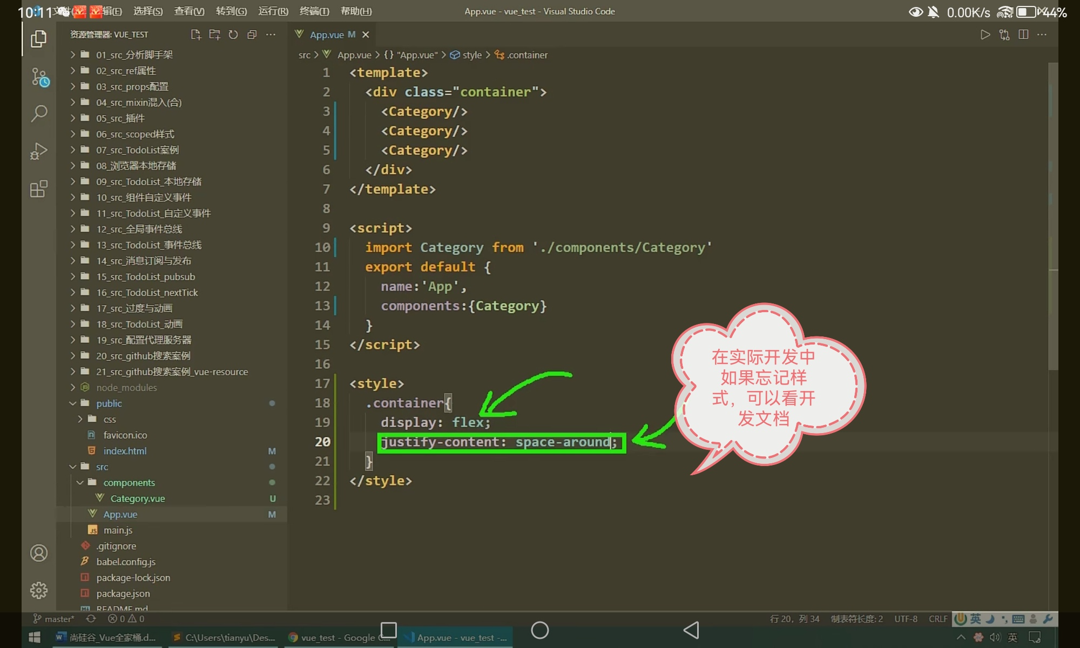This screenshot has width=1080, height=648.
Task: Open the 终端(T) menu
Action: [314, 11]
